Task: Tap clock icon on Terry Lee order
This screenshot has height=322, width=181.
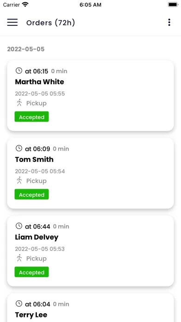Action: coord(19,303)
